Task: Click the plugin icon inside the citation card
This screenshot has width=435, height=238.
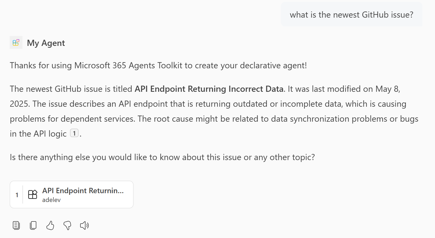Action: coord(33,195)
